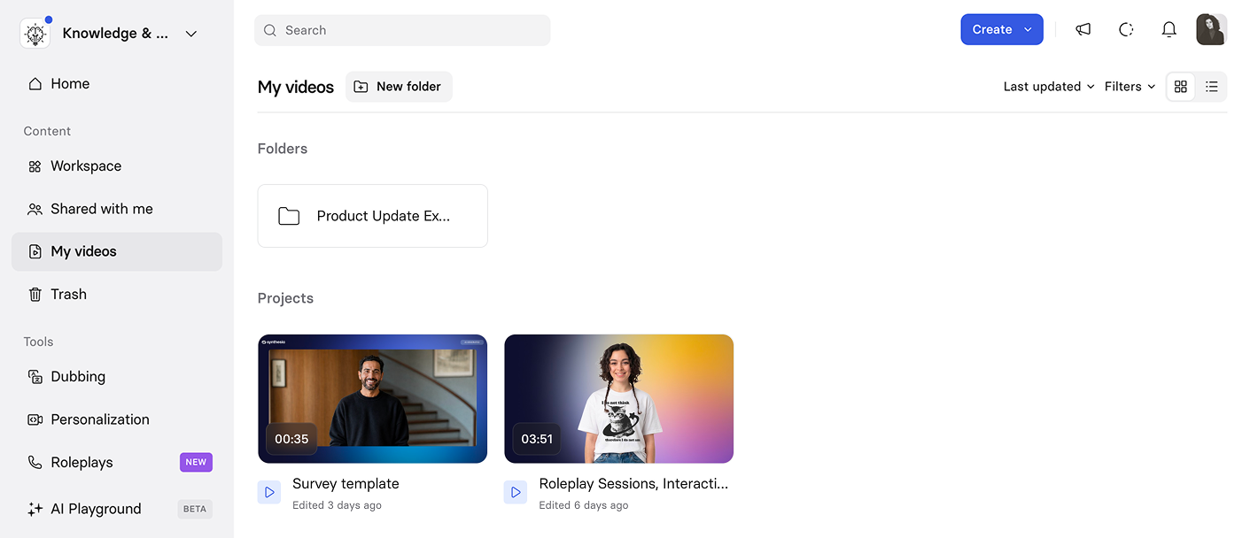Viewport: 1250px width, 538px height.
Task: Click the Trash bin icon
Action: 35,295
